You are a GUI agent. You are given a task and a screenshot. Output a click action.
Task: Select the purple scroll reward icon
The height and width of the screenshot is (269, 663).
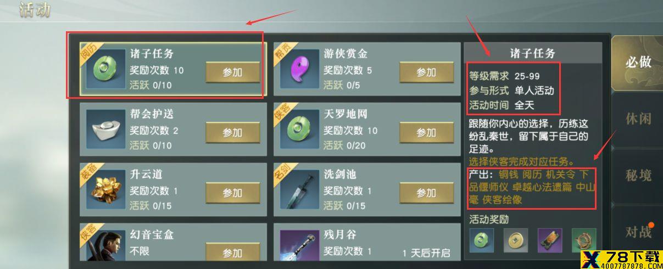pyautogui.click(x=550, y=240)
